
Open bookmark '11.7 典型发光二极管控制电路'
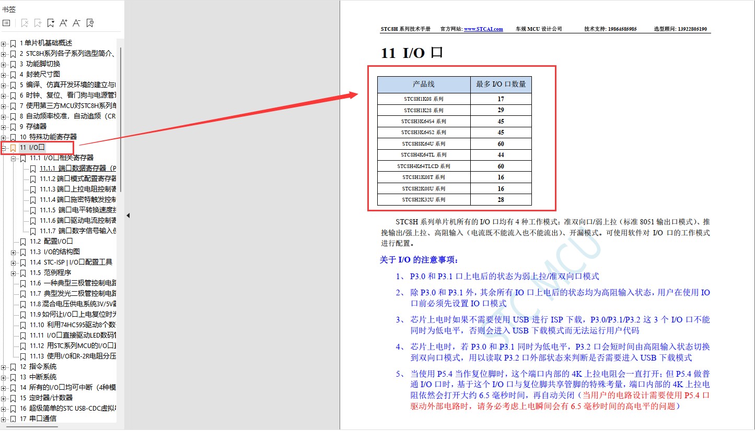click(73, 294)
